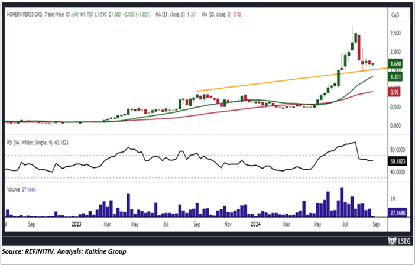Image resolution: width=415 pixels, height=265 pixels.
Task: Click the 40.0000 RSI axis label
Action: click(x=397, y=172)
